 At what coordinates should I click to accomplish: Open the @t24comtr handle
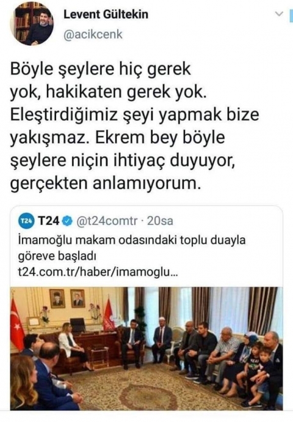(107, 221)
